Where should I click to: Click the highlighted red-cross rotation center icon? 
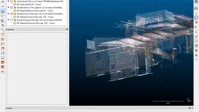coord(3,11)
